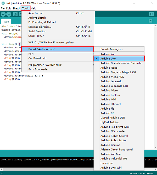Click line number 17 in status bar

2,173
